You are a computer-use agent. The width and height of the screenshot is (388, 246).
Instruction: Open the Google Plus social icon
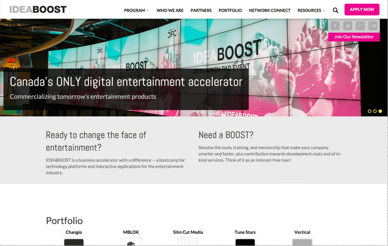[x=360, y=25]
